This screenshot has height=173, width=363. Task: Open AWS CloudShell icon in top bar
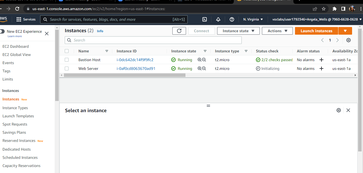coord(204,19)
